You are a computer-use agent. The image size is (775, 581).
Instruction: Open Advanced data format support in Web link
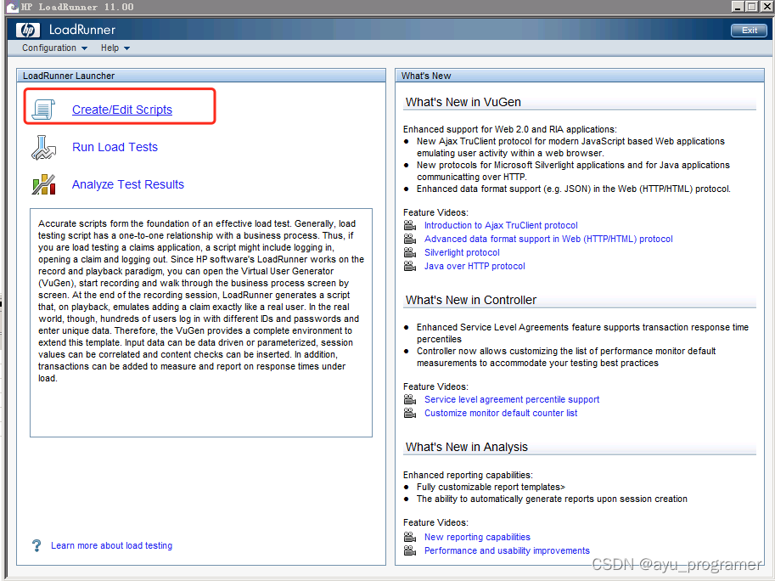click(548, 239)
